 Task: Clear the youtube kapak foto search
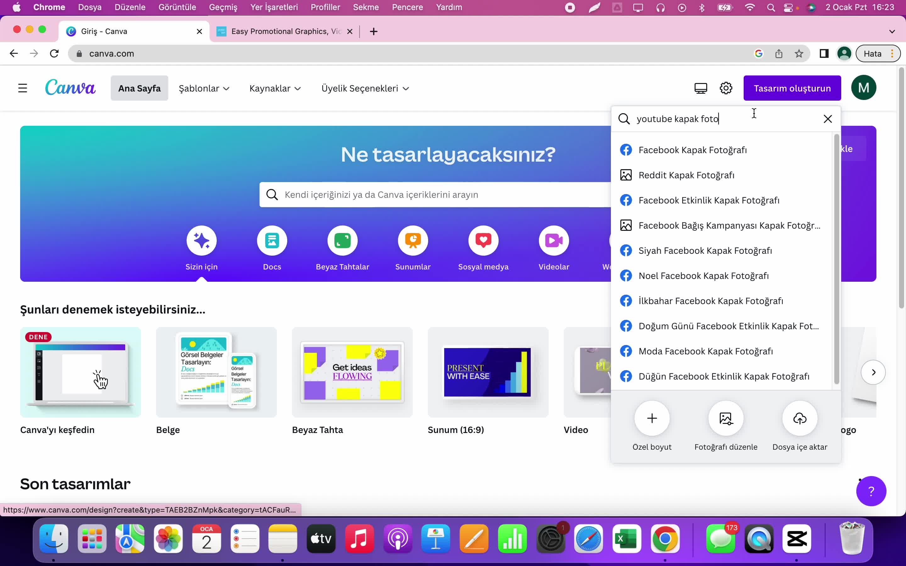pyautogui.click(x=828, y=119)
